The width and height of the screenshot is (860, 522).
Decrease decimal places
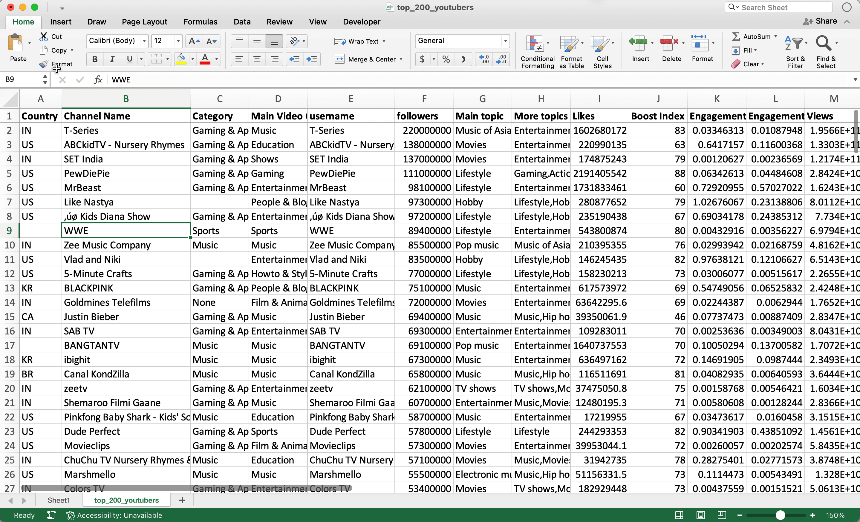point(501,59)
